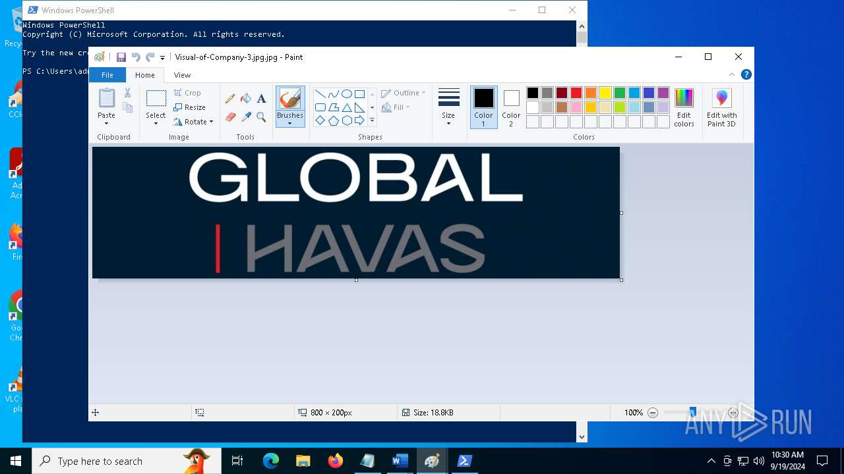Select the Magnifier tool

(261, 117)
